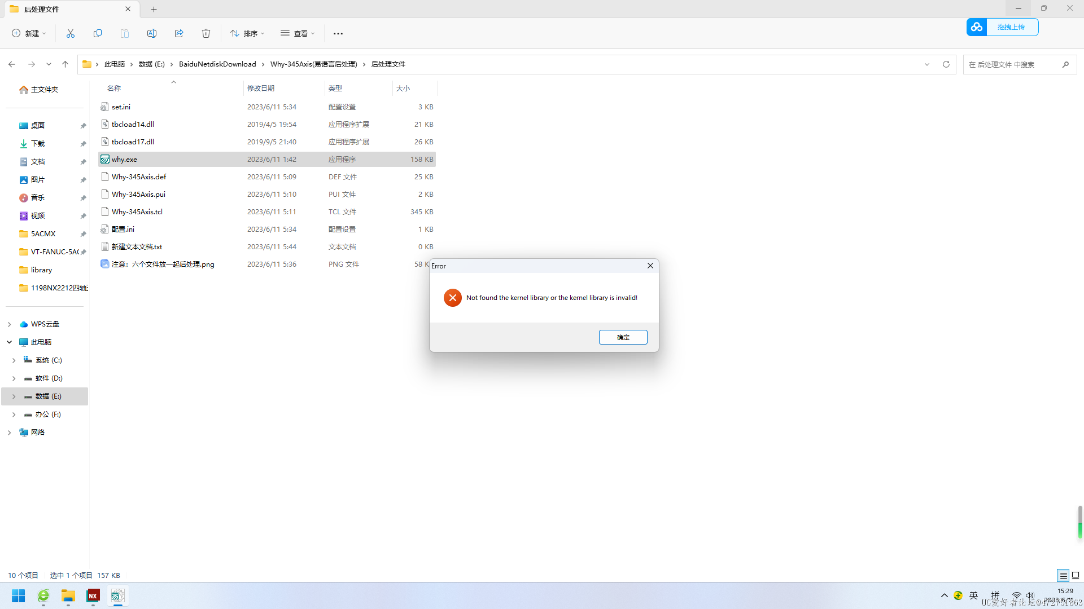Go up one folder level arrow

(x=65, y=64)
